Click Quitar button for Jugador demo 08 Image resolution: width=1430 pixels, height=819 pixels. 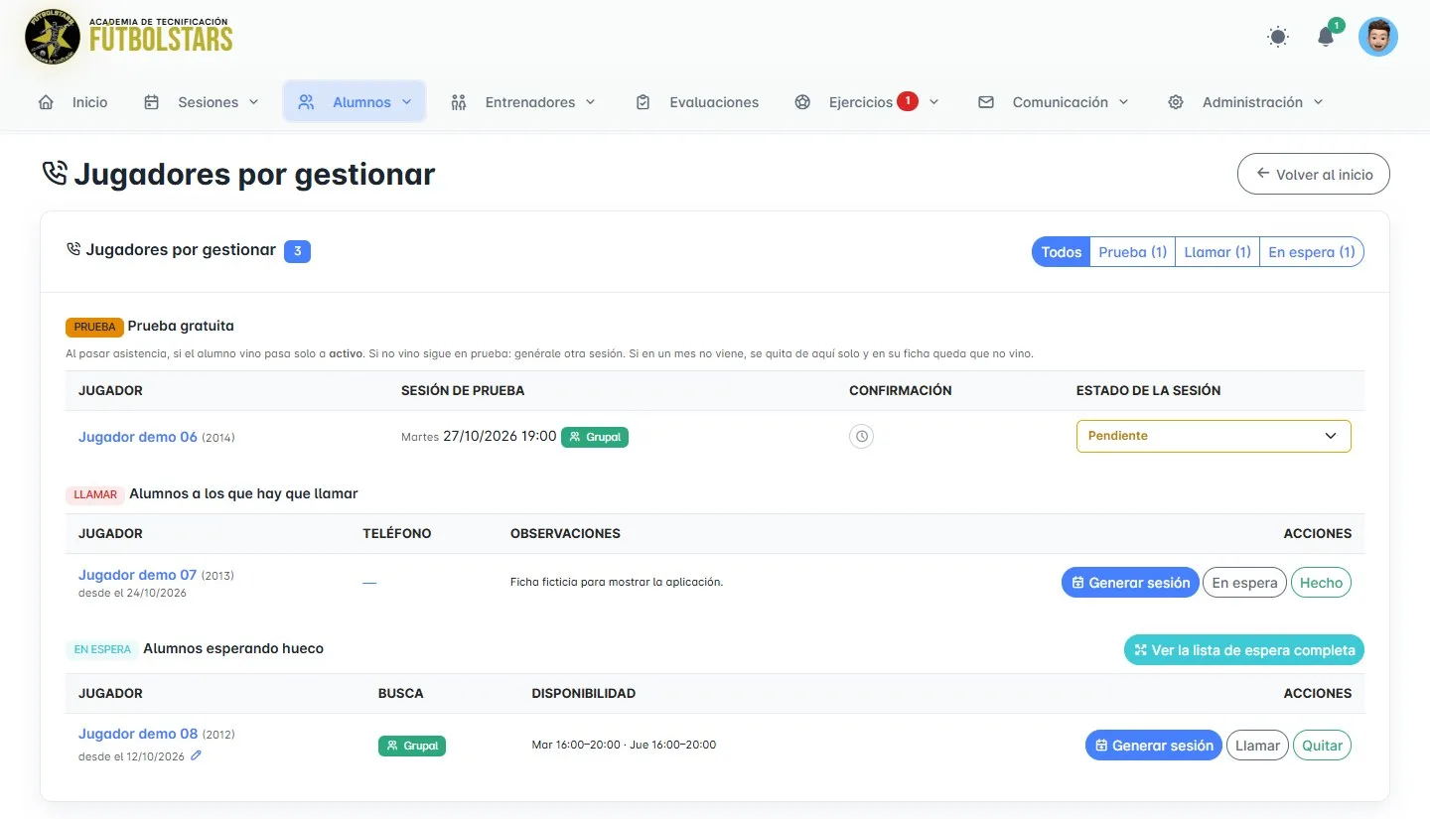coord(1322,746)
